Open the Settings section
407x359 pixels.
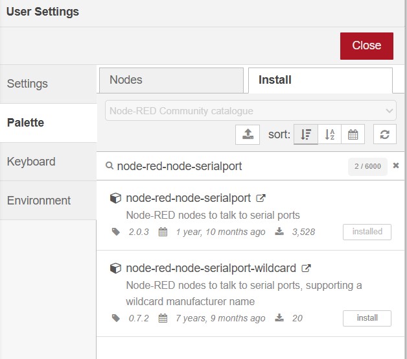[x=48, y=84]
